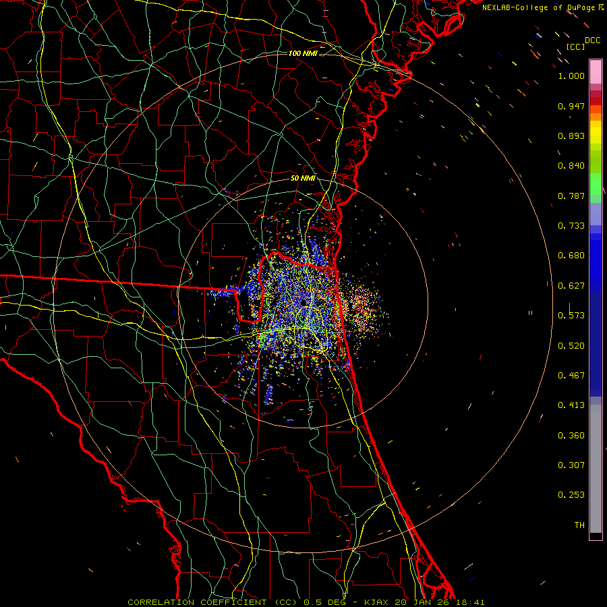Click the [CC] unit label above the color bar
Screen dimensions: 607x607
click(x=575, y=47)
